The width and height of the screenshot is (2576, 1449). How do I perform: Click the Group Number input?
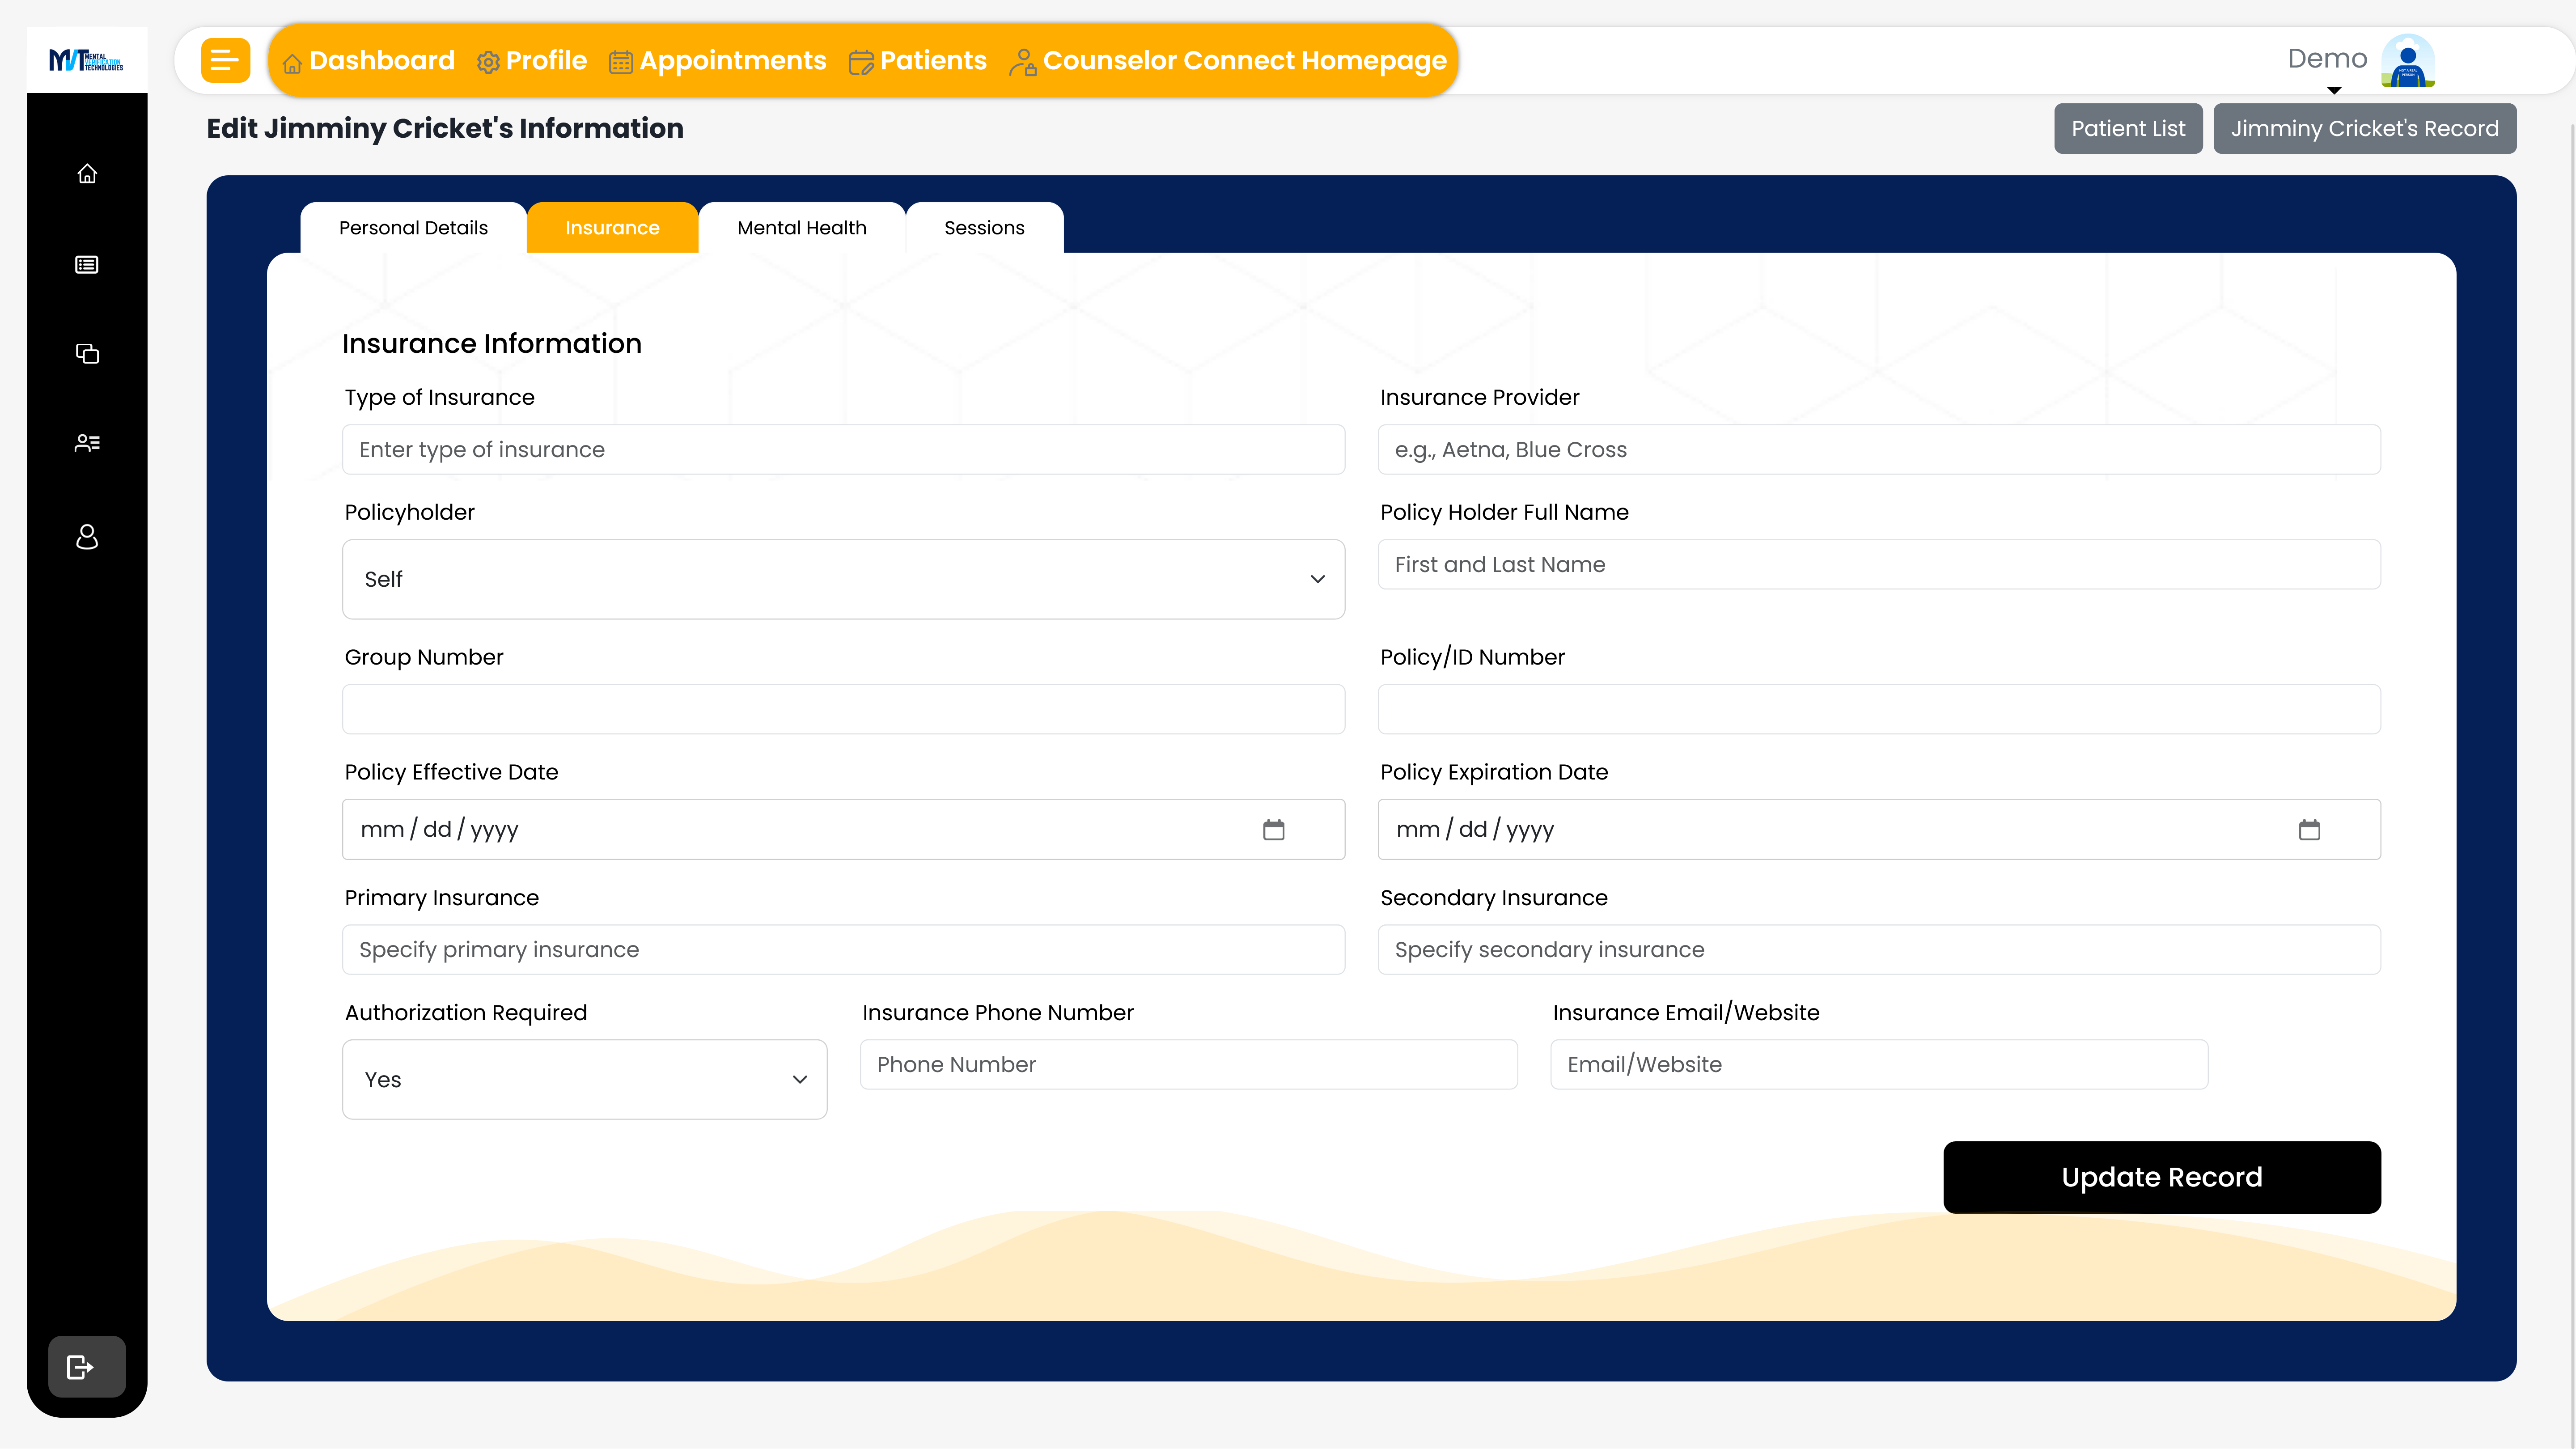click(843, 709)
